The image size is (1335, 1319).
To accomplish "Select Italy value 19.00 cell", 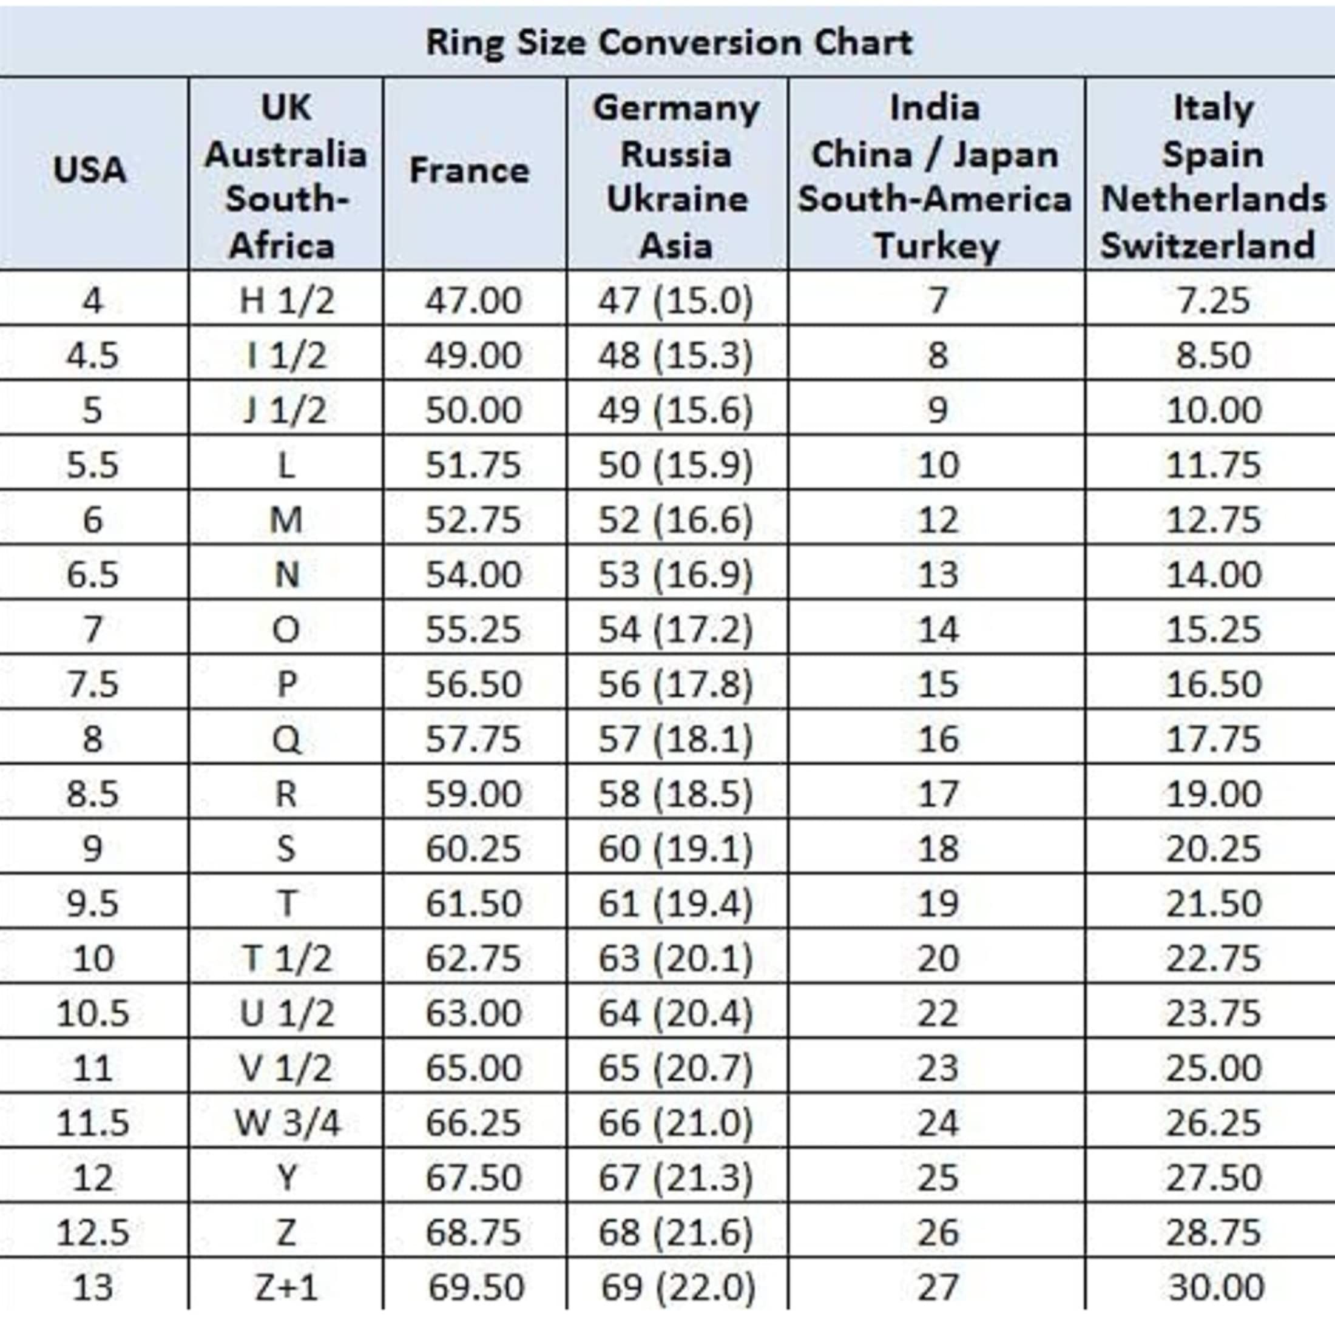I will 1210,792.
